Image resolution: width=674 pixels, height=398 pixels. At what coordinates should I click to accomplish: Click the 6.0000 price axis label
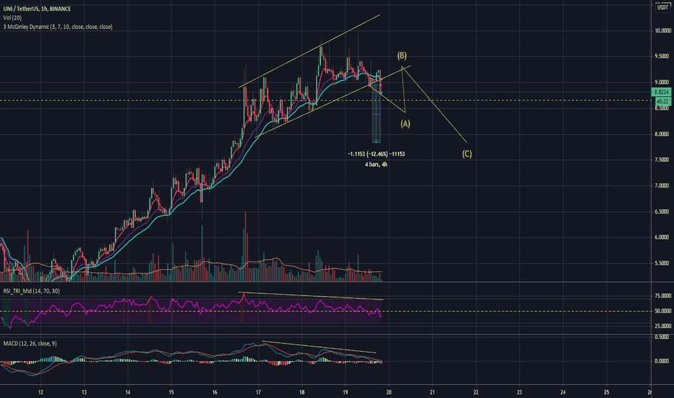(663, 237)
